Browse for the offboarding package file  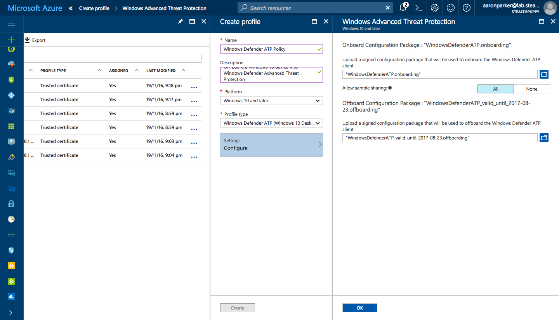pos(544,138)
